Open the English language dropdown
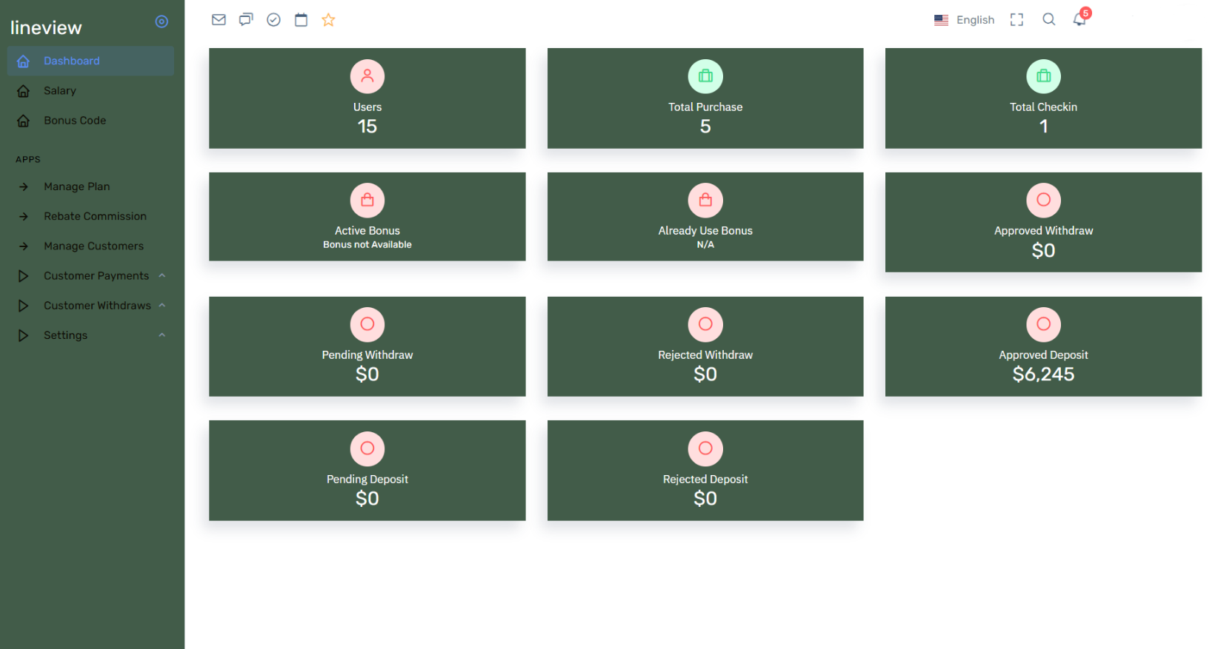Image resolution: width=1221 pixels, height=649 pixels. 965,20
